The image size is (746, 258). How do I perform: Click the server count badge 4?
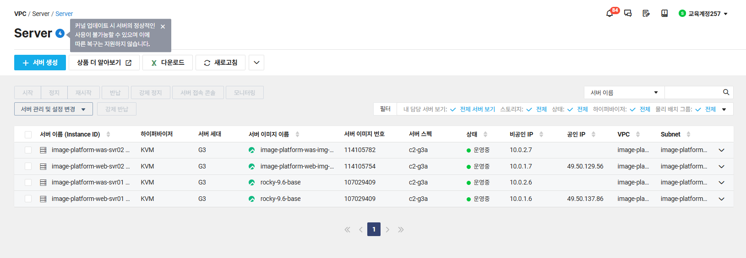tap(60, 33)
